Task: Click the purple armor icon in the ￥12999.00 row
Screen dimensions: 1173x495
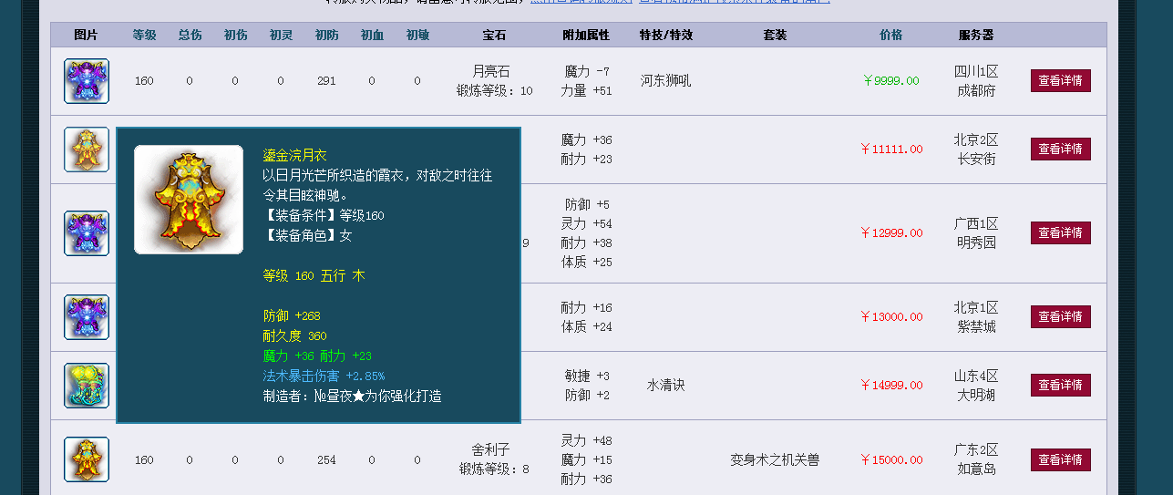Action: tap(87, 233)
